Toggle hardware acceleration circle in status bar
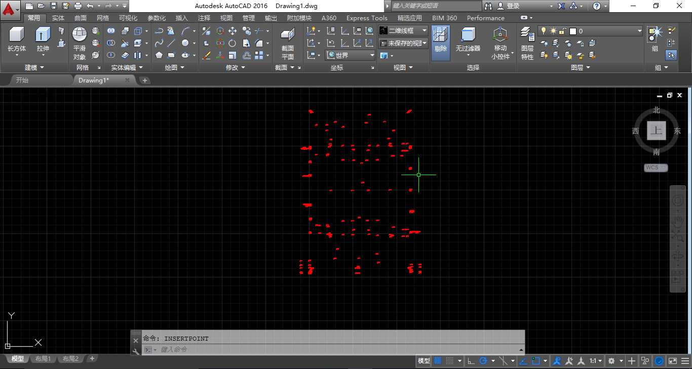 point(659,361)
